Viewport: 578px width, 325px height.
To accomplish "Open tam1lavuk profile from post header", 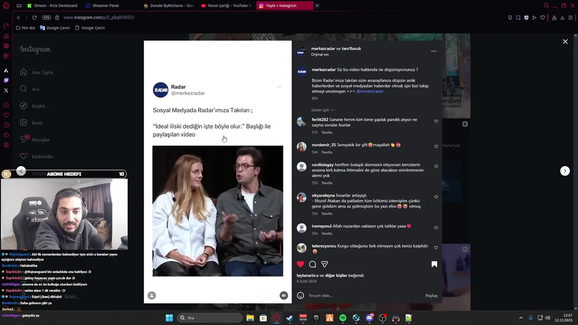I will click(351, 48).
